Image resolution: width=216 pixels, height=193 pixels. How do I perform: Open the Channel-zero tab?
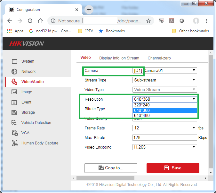pyautogui.click(x=159, y=58)
